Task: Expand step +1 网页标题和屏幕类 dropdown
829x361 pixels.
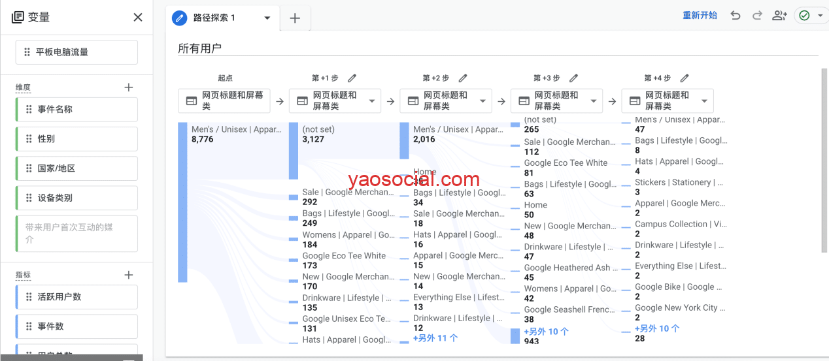Action: 372,101
